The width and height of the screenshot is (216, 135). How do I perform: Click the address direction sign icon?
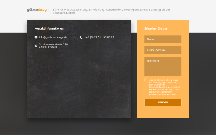point(36,46)
